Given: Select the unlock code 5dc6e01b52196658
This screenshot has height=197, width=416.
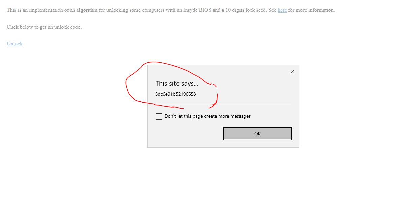Looking at the screenshot, I should 175,94.
